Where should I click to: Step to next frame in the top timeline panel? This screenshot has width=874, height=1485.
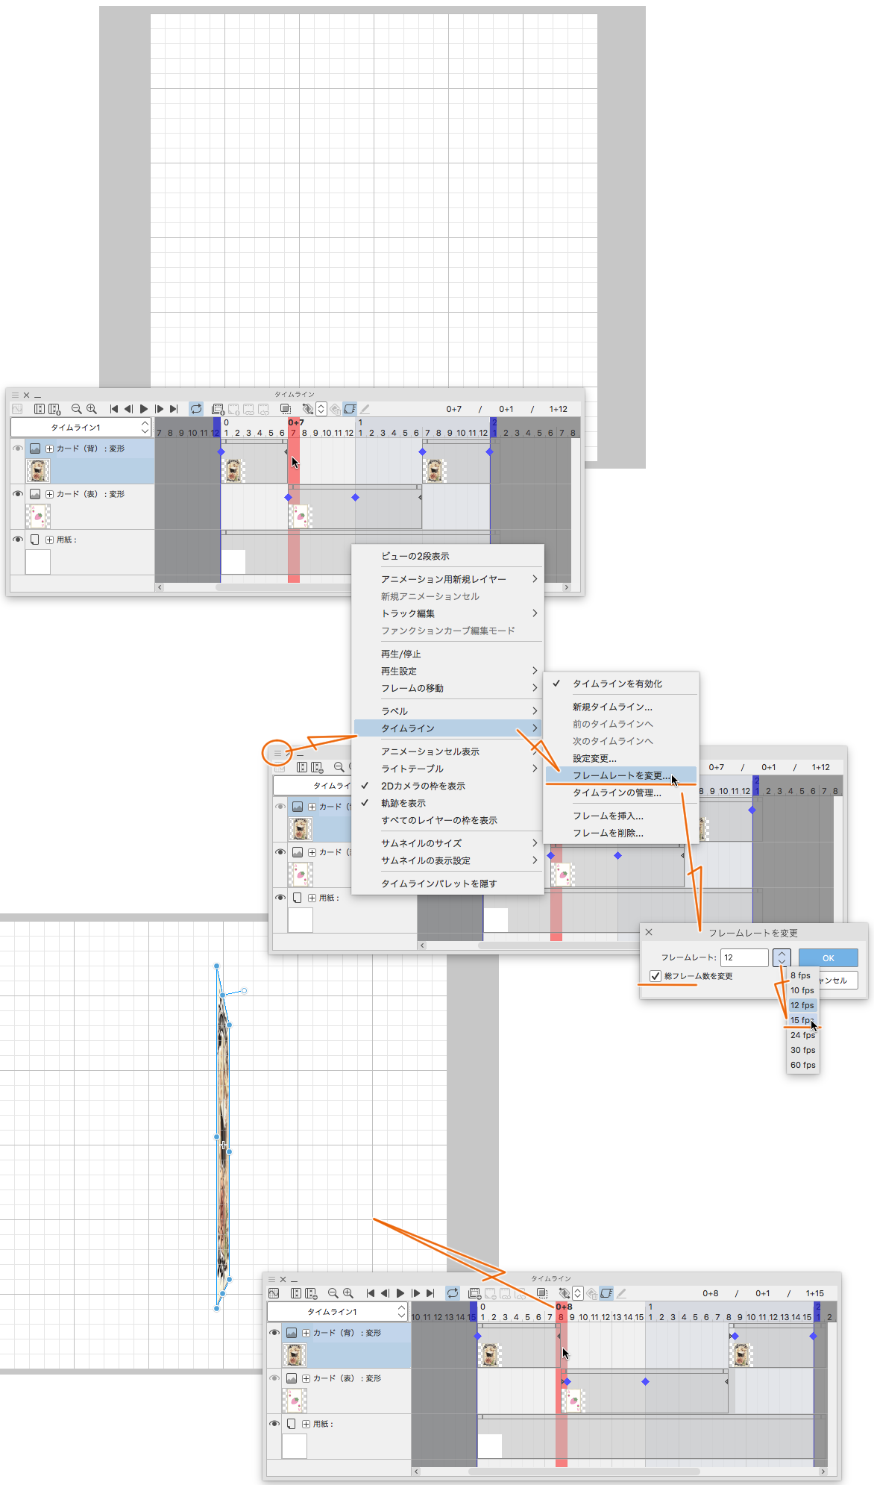tap(159, 409)
